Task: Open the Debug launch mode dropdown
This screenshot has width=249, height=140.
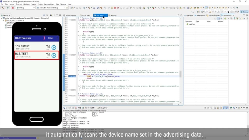Action: [x=34, y=8]
